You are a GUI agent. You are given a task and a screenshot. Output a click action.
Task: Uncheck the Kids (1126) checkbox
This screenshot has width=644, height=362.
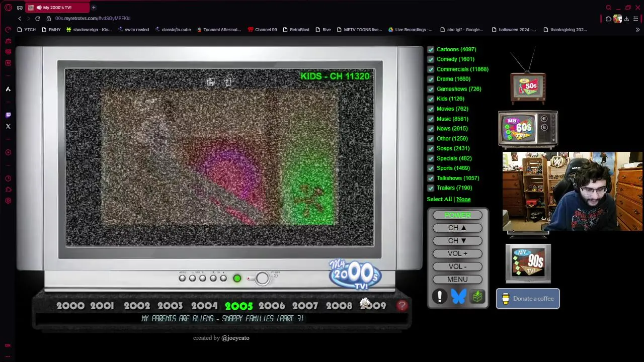tap(431, 99)
